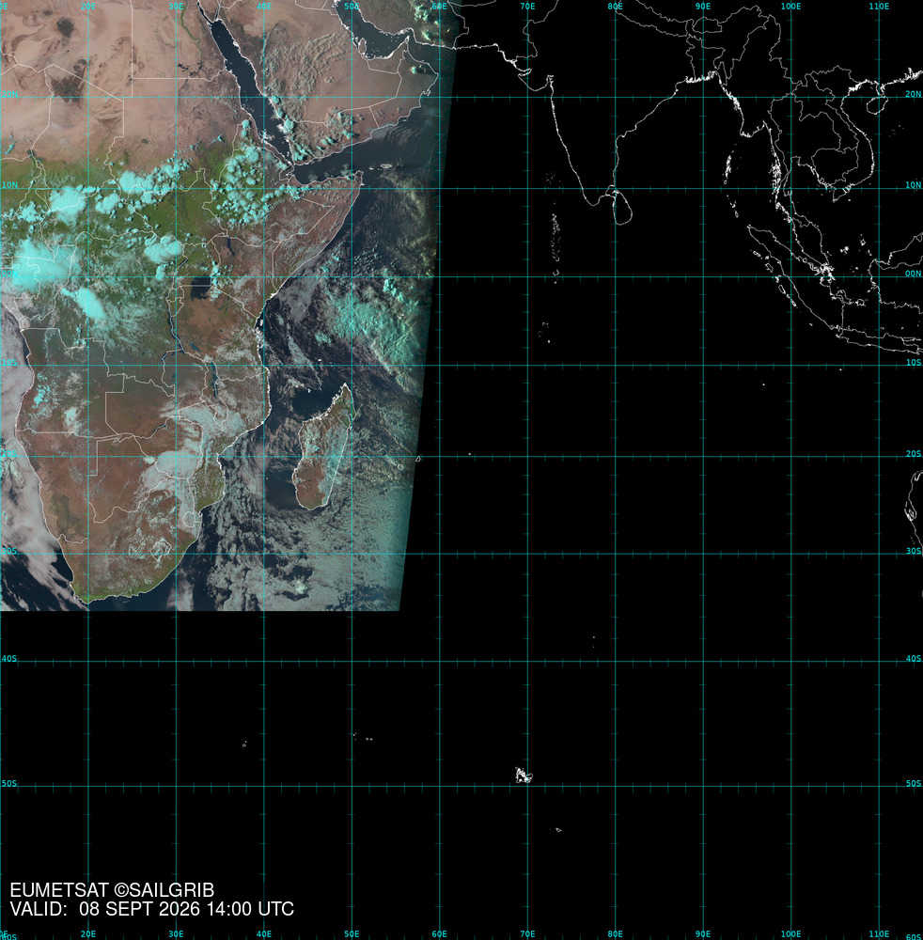
Task: Click the Kerguelen Islands outline near 50S
Action: coord(524,775)
